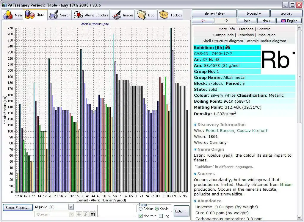Image resolution: width=304 pixels, height=222 pixels.
Task: Click the notes list icon beside scissors
Action: tap(93, 214)
